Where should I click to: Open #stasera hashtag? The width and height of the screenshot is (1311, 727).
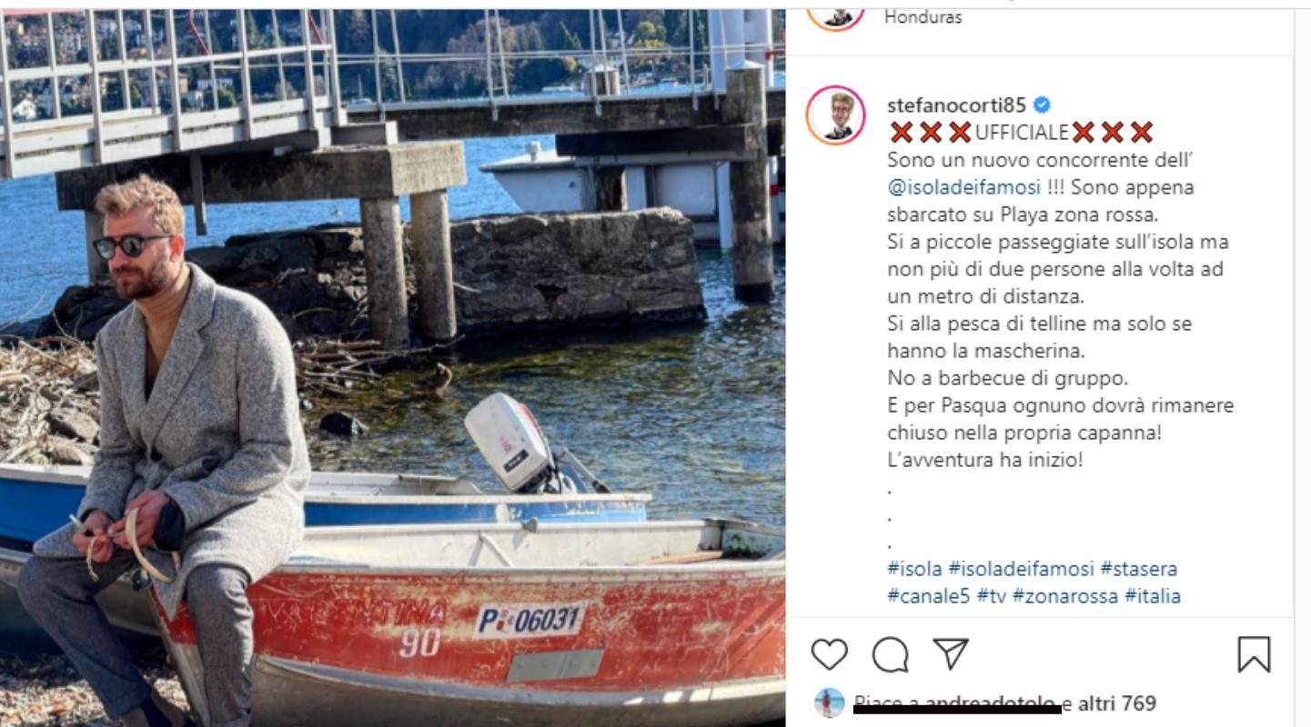click(1138, 569)
